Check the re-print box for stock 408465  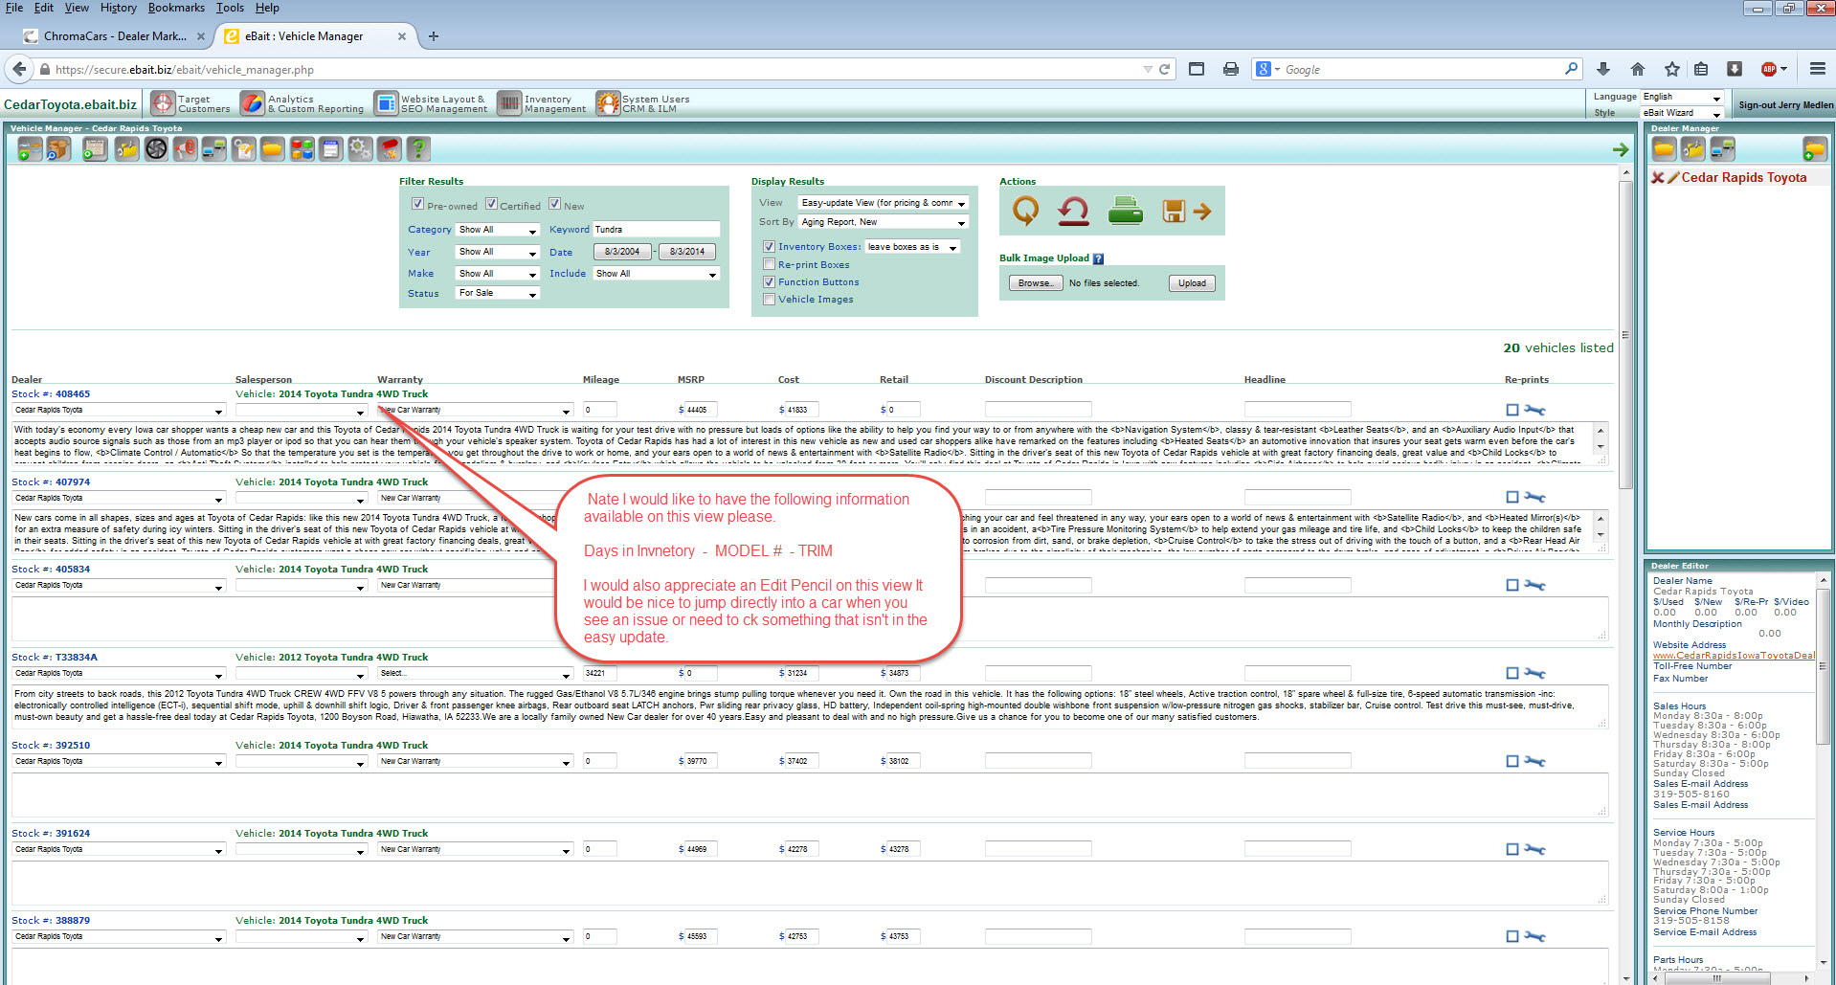click(1512, 410)
